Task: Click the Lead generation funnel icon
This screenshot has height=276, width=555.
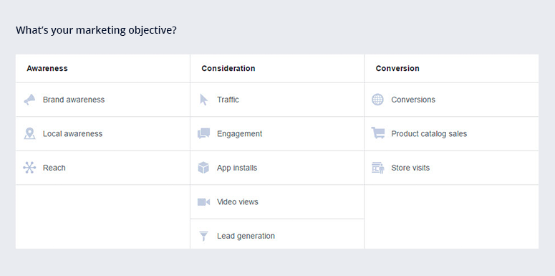Action: 203,236
